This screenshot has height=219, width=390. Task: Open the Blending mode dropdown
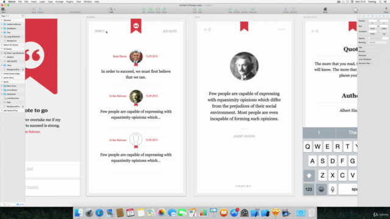378,43
